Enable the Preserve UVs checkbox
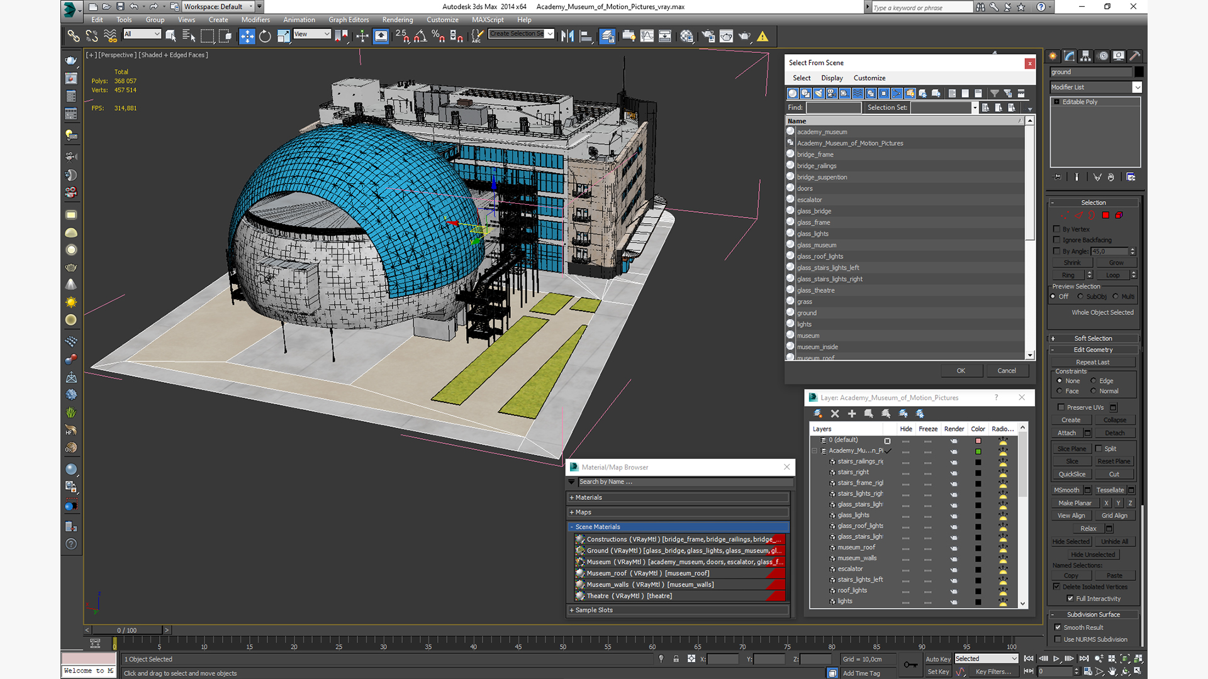This screenshot has height=679, width=1208. point(1061,407)
